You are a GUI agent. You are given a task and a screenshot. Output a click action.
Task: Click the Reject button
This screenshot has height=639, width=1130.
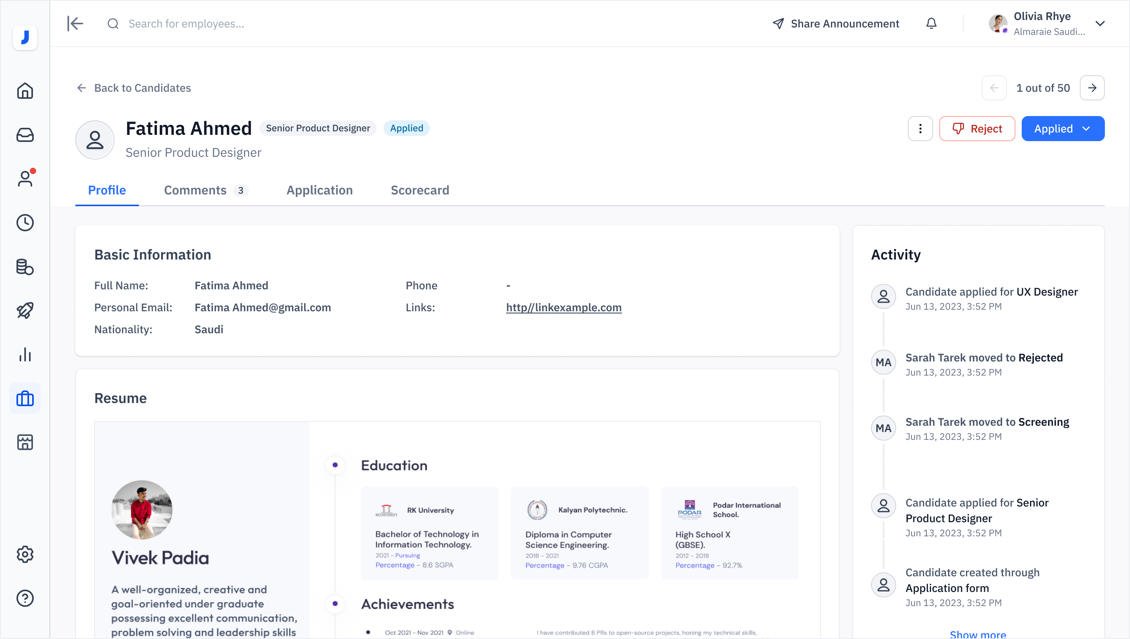[977, 129]
